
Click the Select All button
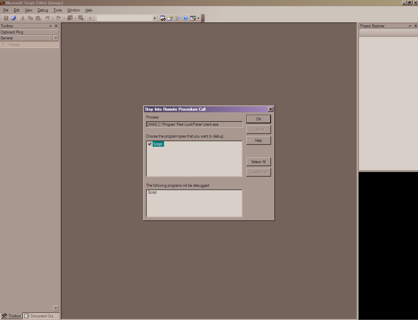point(259,162)
